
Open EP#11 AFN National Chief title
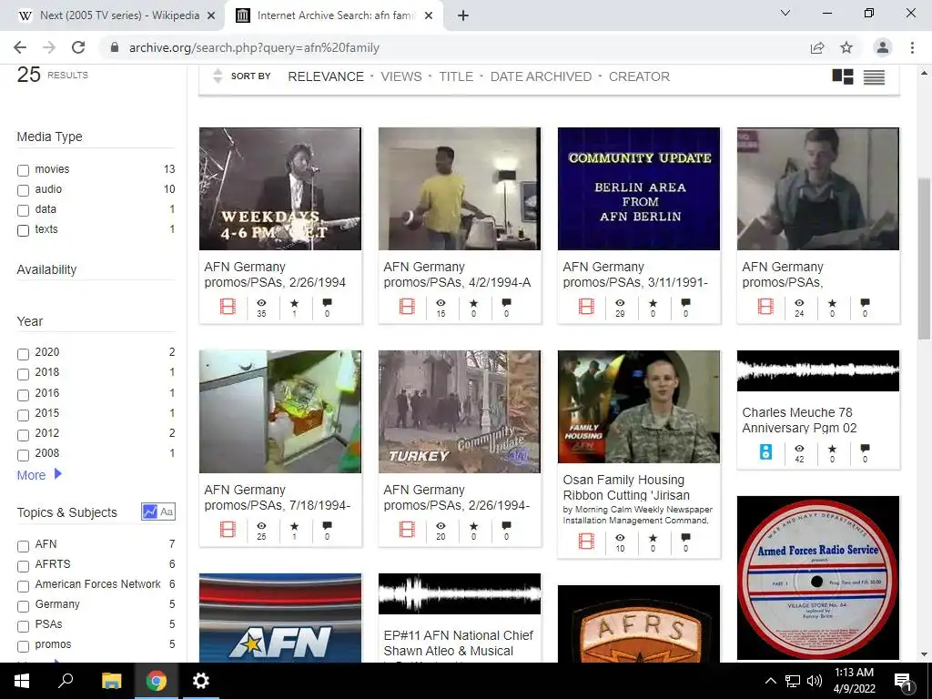[x=459, y=643]
